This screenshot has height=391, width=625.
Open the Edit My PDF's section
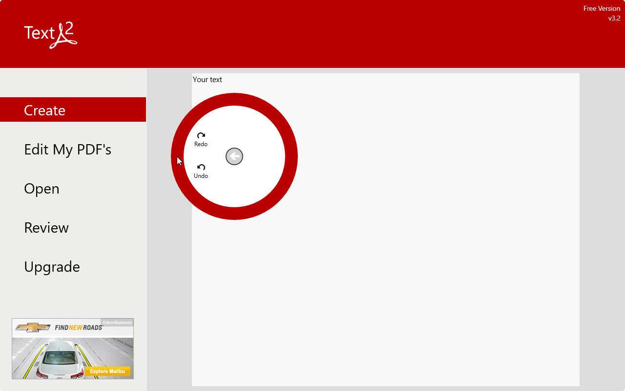click(x=67, y=149)
